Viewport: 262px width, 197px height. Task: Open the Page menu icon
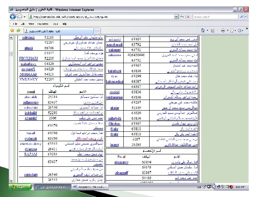tap(233, 31)
